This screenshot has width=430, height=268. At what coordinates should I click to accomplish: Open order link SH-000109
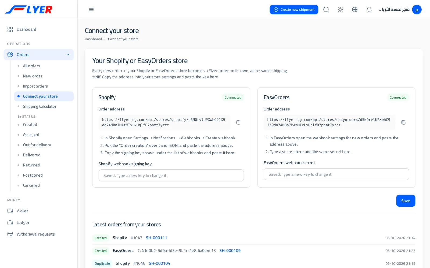(x=230, y=251)
